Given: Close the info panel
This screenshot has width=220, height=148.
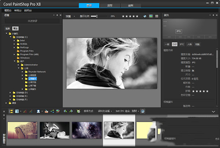Looking at the screenshot, I should 217,15.
